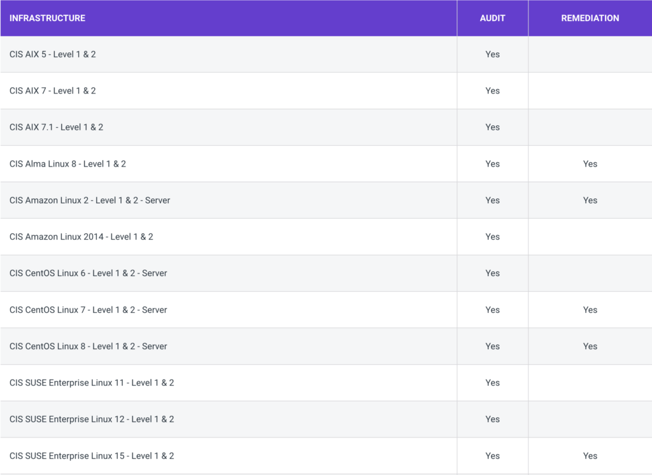Click the REMEDIATION column header

coord(590,18)
